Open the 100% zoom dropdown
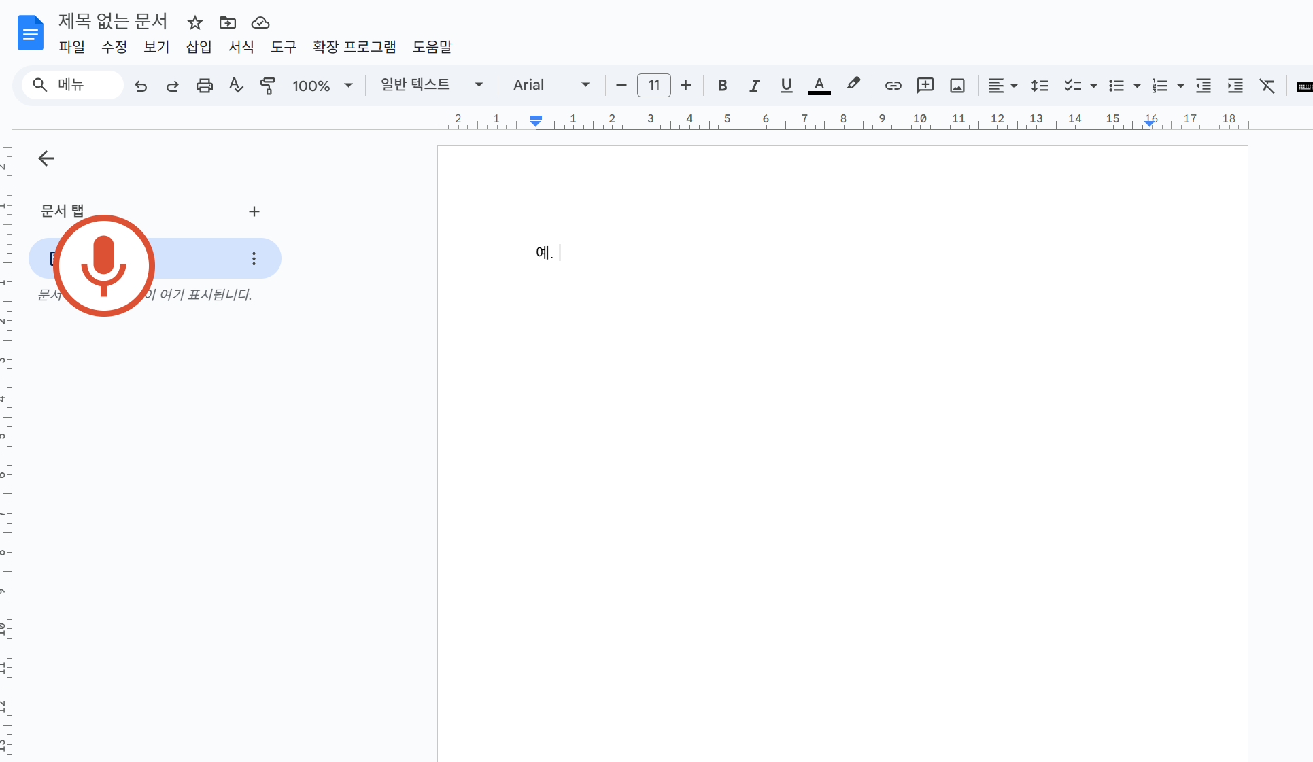The image size is (1313, 762). pos(322,86)
